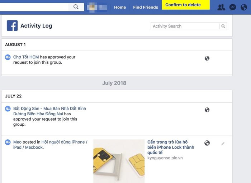This screenshot has height=183, width=251.
Task: Open the Chợ Tốt HCM group link
Action: click(x=26, y=57)
